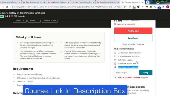Image resolution: width=170 pixels, height=95 pixels.
Task: Switch to the Java Programming tab
Action: (x=83, y=2)
